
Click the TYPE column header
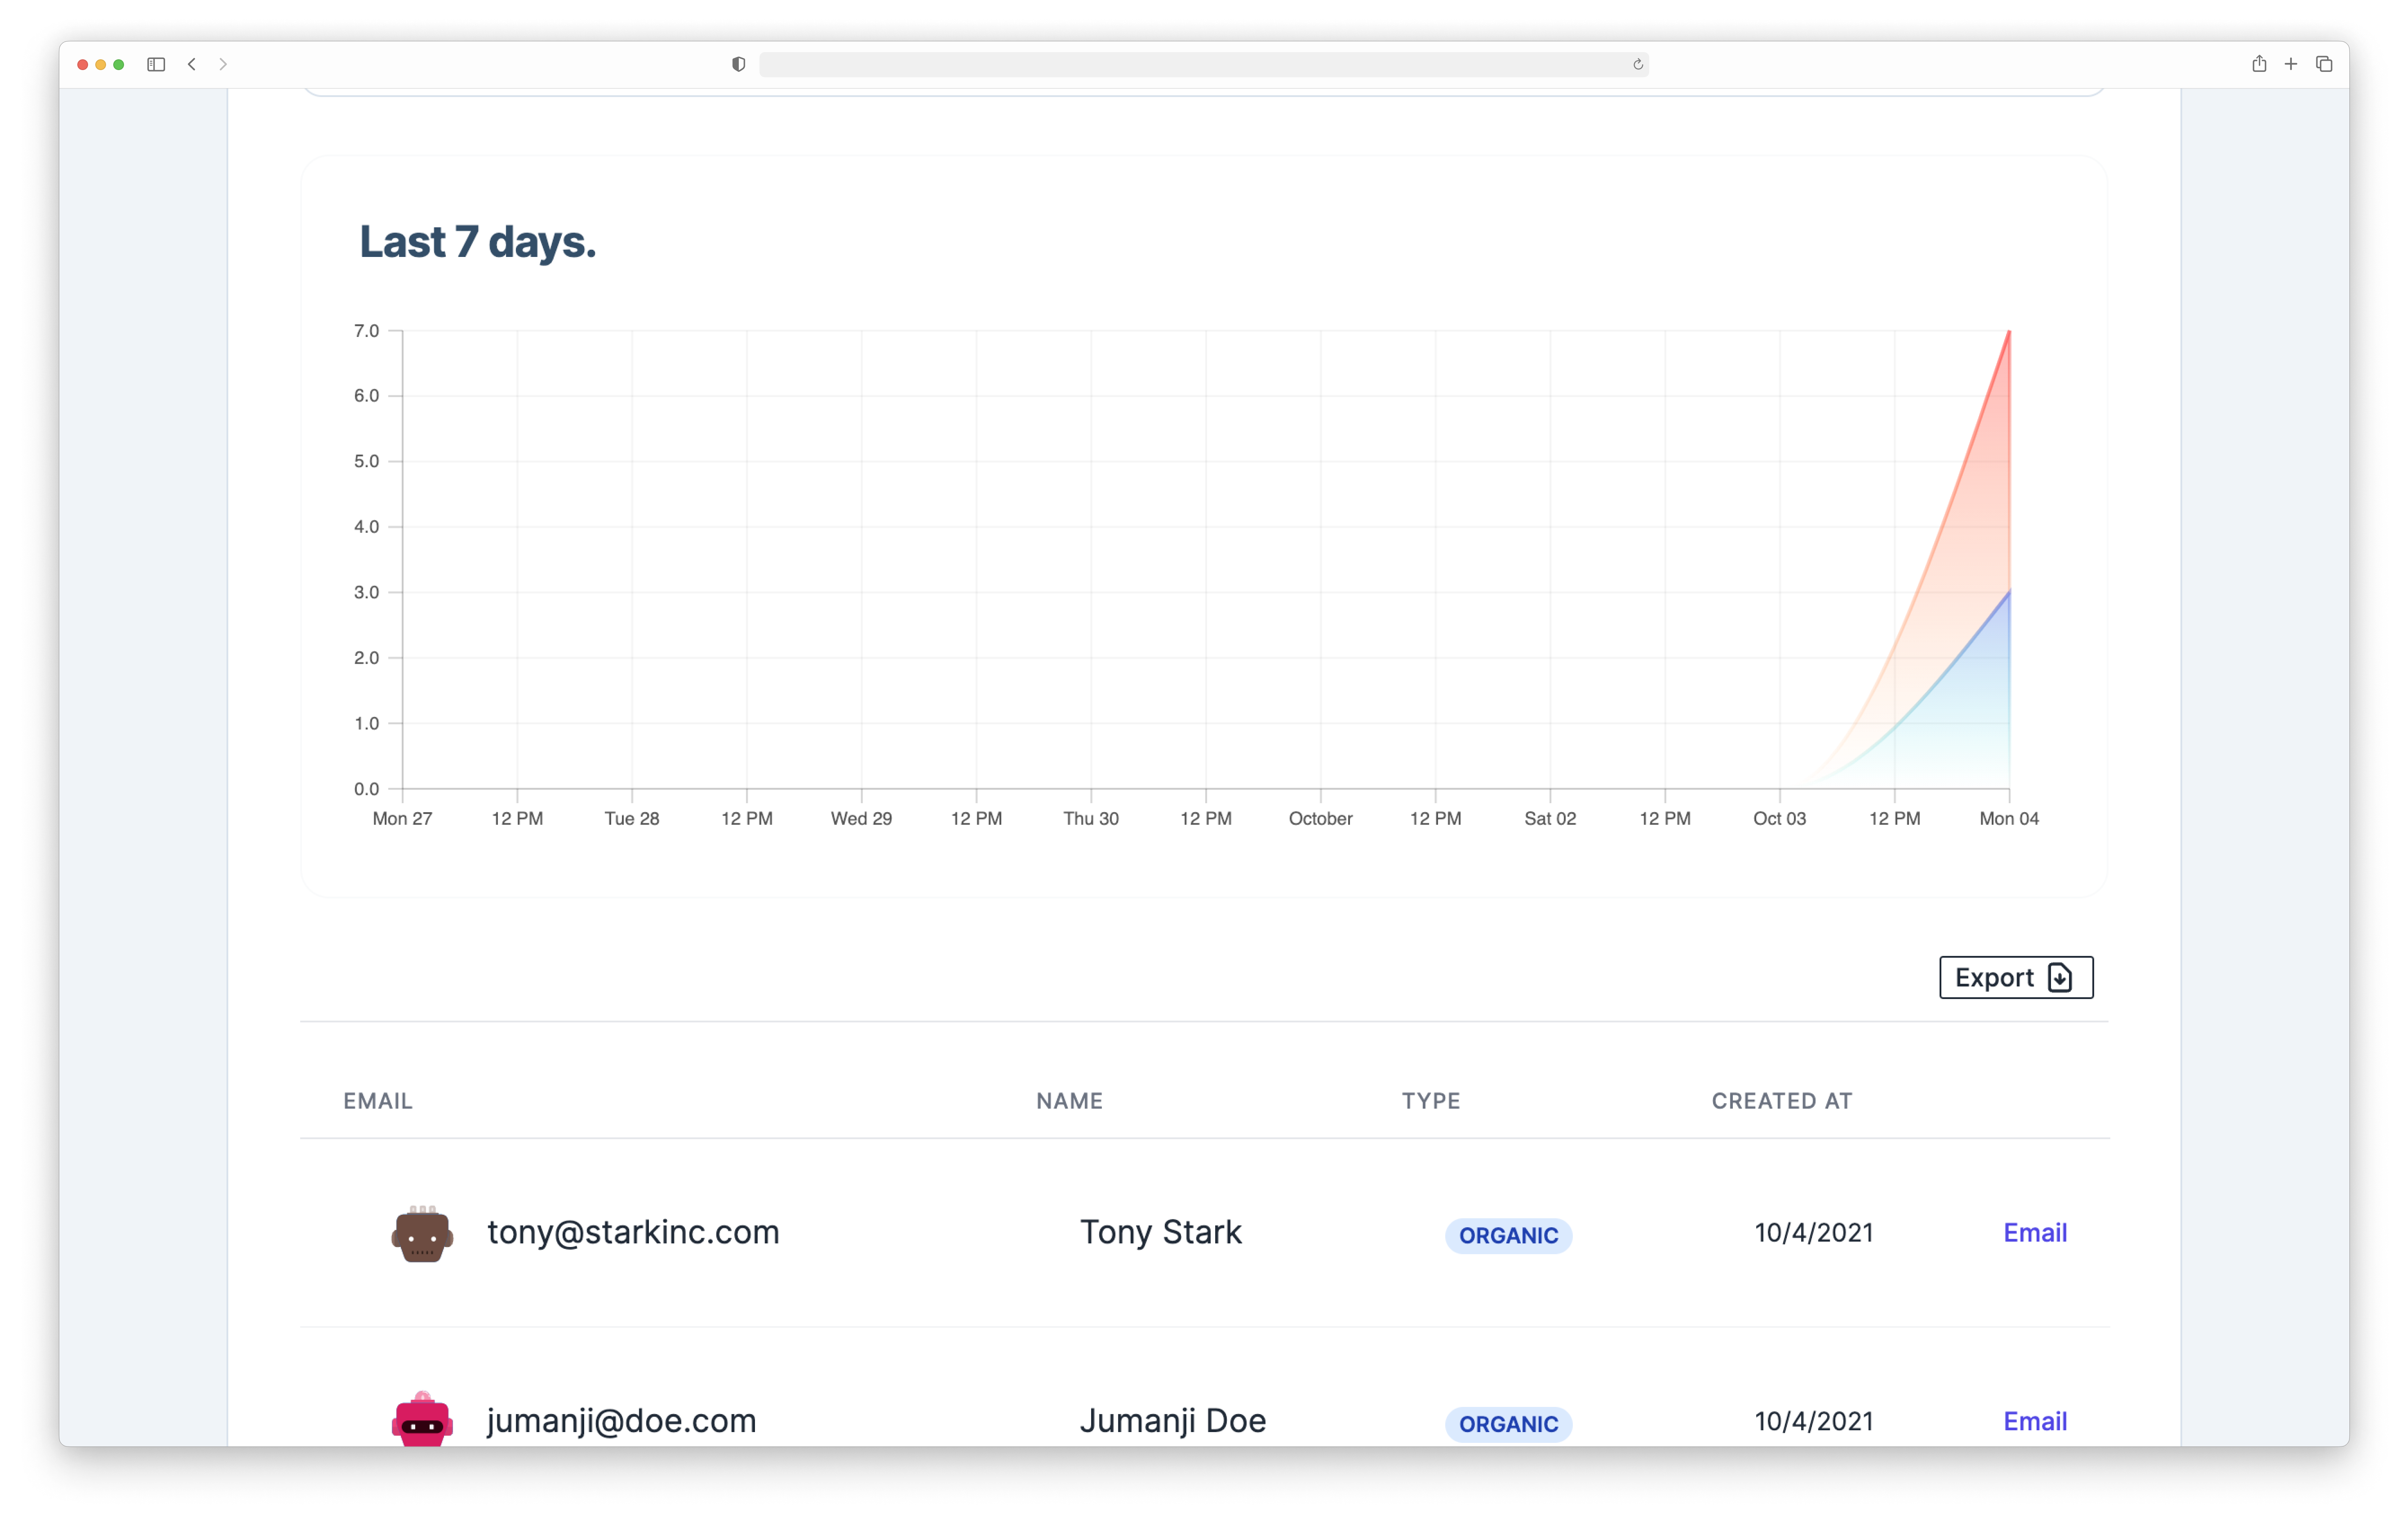tap(1430, 1100)
